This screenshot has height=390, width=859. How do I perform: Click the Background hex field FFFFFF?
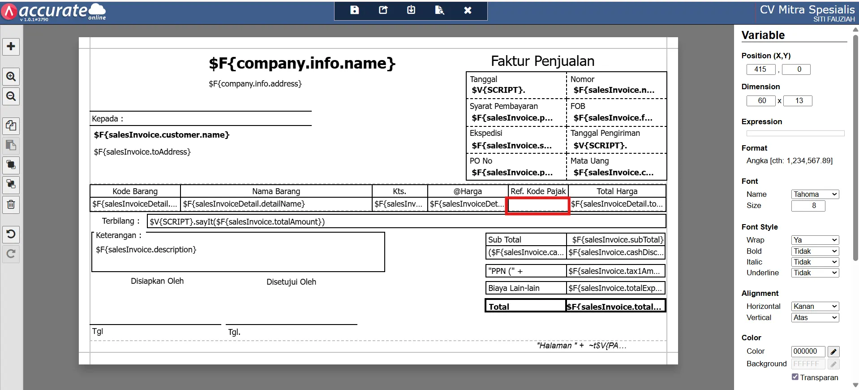coord(808,364)
